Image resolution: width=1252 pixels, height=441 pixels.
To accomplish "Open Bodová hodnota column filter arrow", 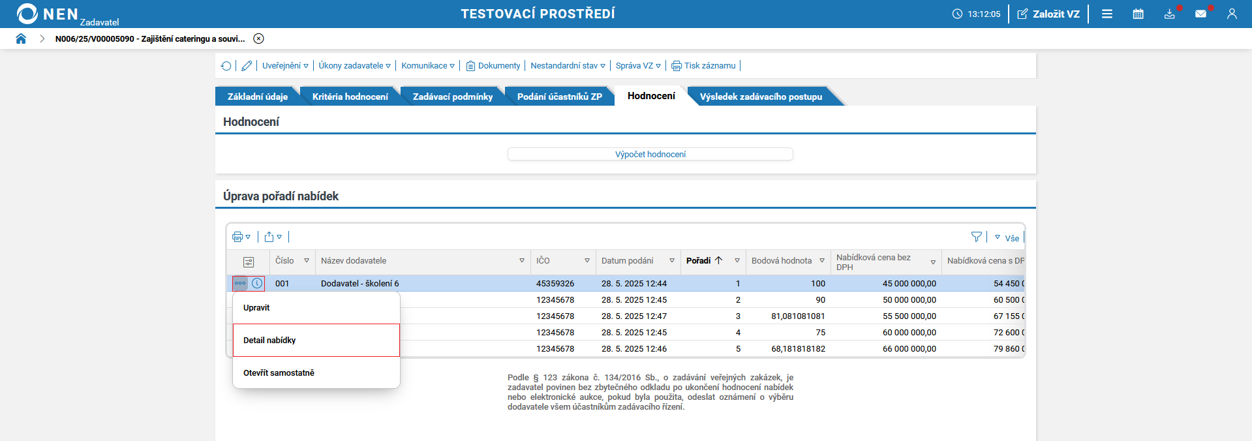I will [x=822, y=260].
